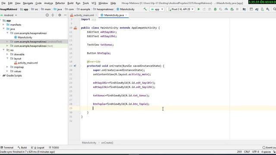Click the Search Everywhere magnifier icon

(274, 9)
